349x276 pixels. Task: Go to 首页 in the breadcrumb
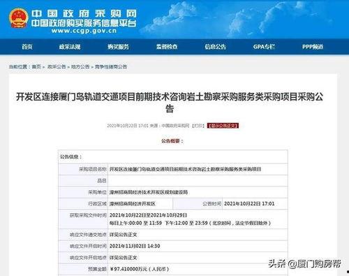pyautogui.click(x=36, y=67)
